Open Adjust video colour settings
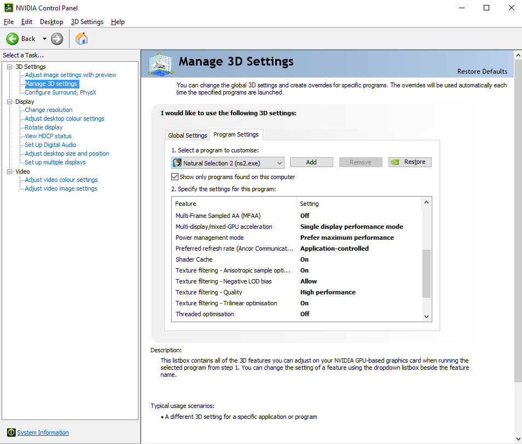Image resolution: width=522 pixels, height=444 pixels. pyautogui.click(x=61, y=180)
